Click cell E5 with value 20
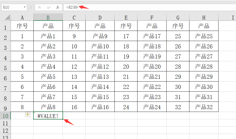 (x=126, y=66)
